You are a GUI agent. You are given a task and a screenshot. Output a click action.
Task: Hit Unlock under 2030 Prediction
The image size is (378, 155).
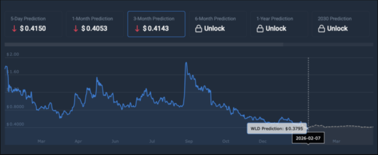(337, 28)
